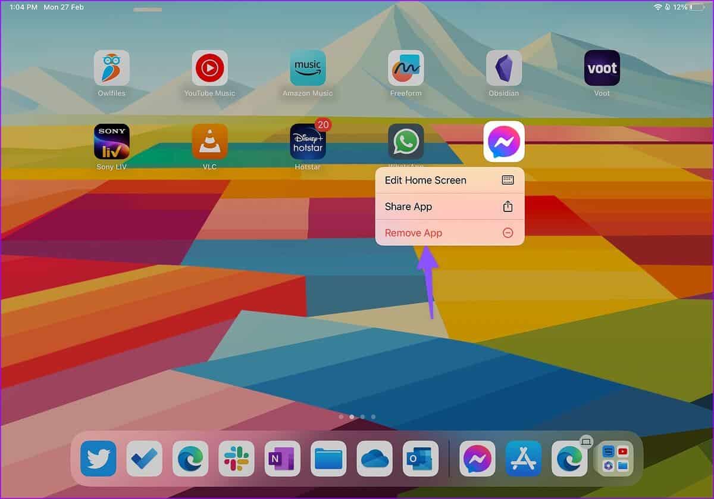Image resolution: width=714 pixels, height=499 pixels.
Task: Open Microsoft To Do in dock
Action: tap(145, 459)
